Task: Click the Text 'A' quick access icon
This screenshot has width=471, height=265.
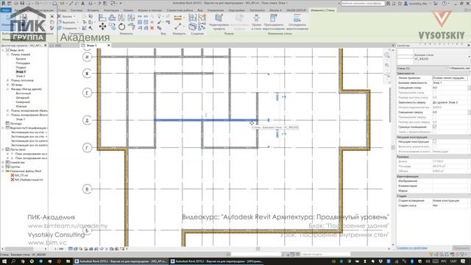Action: pos(82,3)
